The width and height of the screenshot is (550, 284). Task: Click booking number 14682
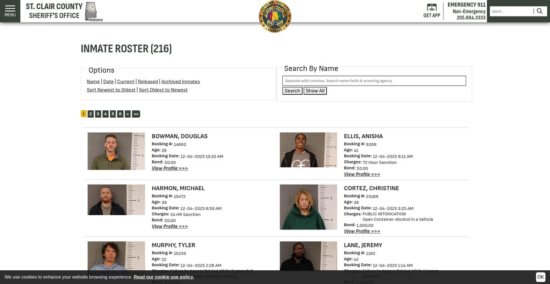click(180, 144)
